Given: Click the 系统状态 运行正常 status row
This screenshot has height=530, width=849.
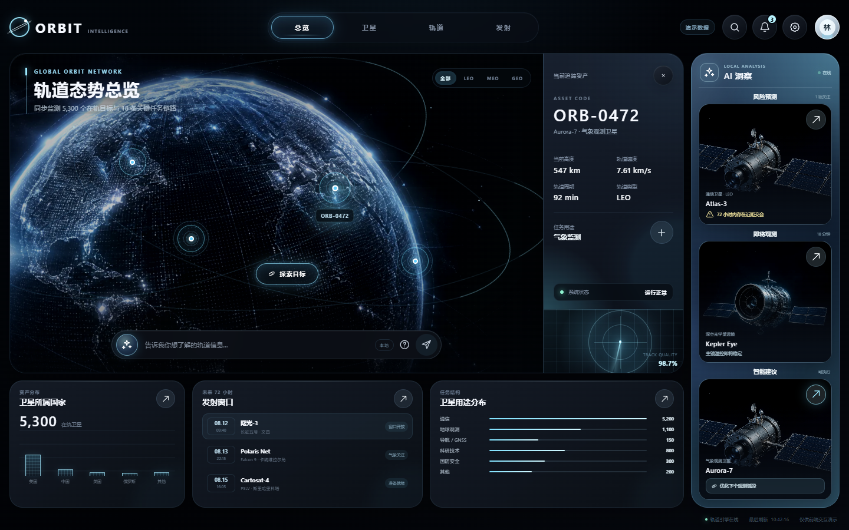Looking at the screenshot, I should [613, 292].
